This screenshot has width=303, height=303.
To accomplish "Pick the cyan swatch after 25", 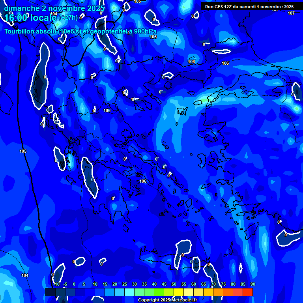I will click(x=129, y=292).
